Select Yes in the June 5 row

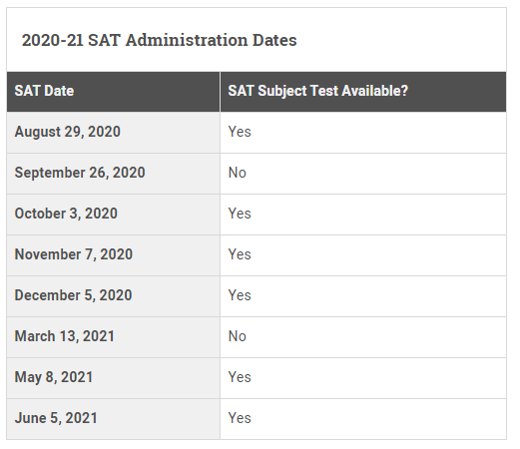240,418
